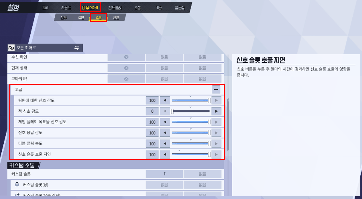Open the 접근성 tab
This screenshot has width=362, height=199.
click(179, 8)
